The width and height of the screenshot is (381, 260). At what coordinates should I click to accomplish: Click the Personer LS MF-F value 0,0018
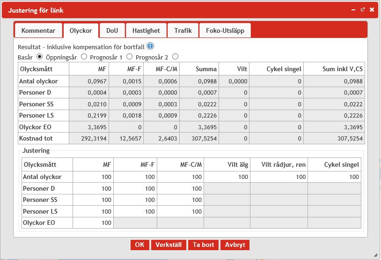pyautogui.click(x=132, y=116)
